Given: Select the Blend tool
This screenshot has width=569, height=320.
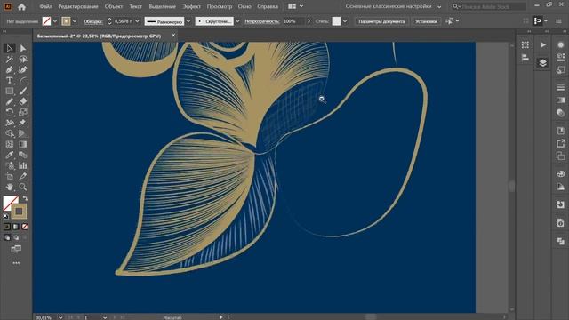Looking at the screenshot, I should (x=23, y=155).
